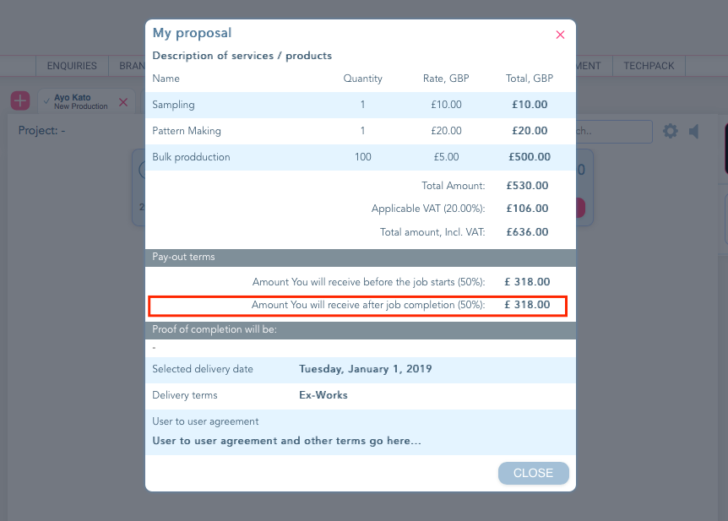
Task: Click the search input field
Action: pos(614,132)
